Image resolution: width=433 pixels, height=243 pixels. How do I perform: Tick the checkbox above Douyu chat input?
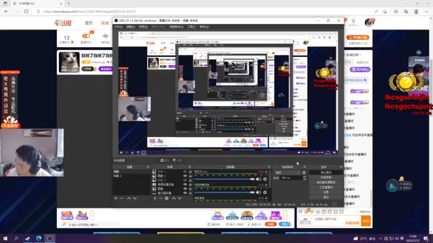click(x=357, y=212)
